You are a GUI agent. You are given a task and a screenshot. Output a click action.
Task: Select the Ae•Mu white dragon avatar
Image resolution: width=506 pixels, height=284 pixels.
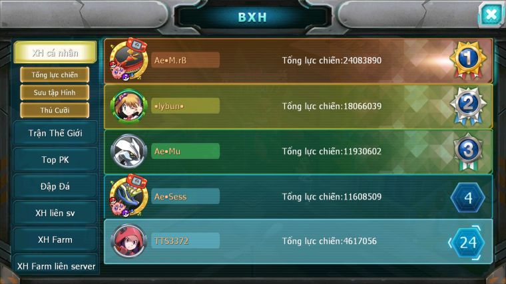click(128, 151)
